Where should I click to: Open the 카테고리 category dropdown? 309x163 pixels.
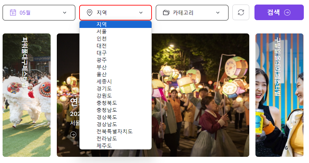pyautogui.click(x=192, y=13)
